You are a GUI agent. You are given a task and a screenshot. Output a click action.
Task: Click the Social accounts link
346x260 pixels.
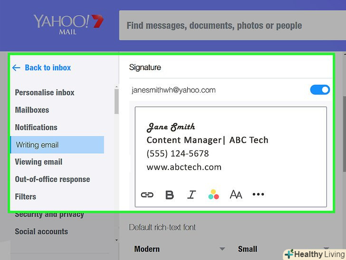pos(41,231)
